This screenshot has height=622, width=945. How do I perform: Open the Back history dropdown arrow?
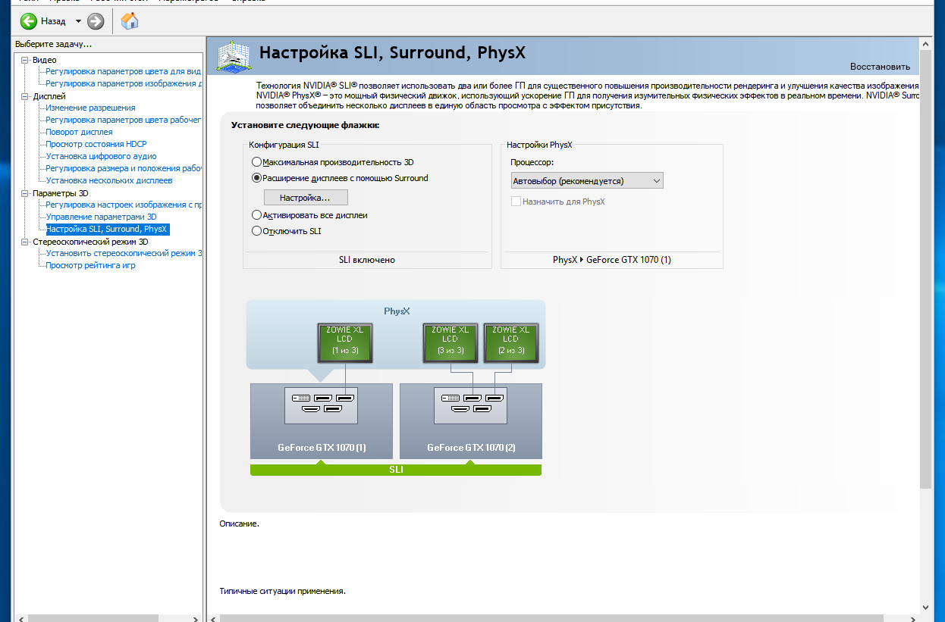[78, 21]
